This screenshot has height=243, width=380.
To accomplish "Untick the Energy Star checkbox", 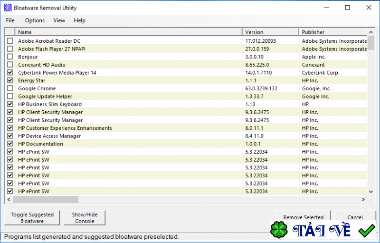I will (x=10, y=81).
